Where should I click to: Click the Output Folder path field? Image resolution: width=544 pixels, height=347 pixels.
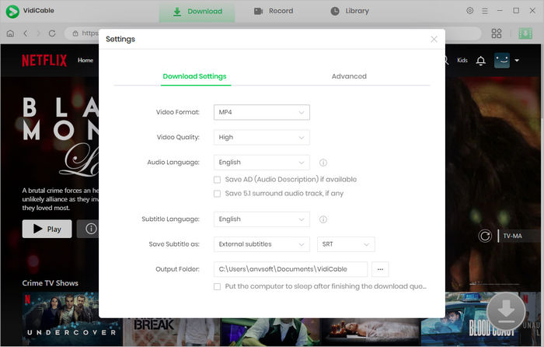tap(291, 269)
